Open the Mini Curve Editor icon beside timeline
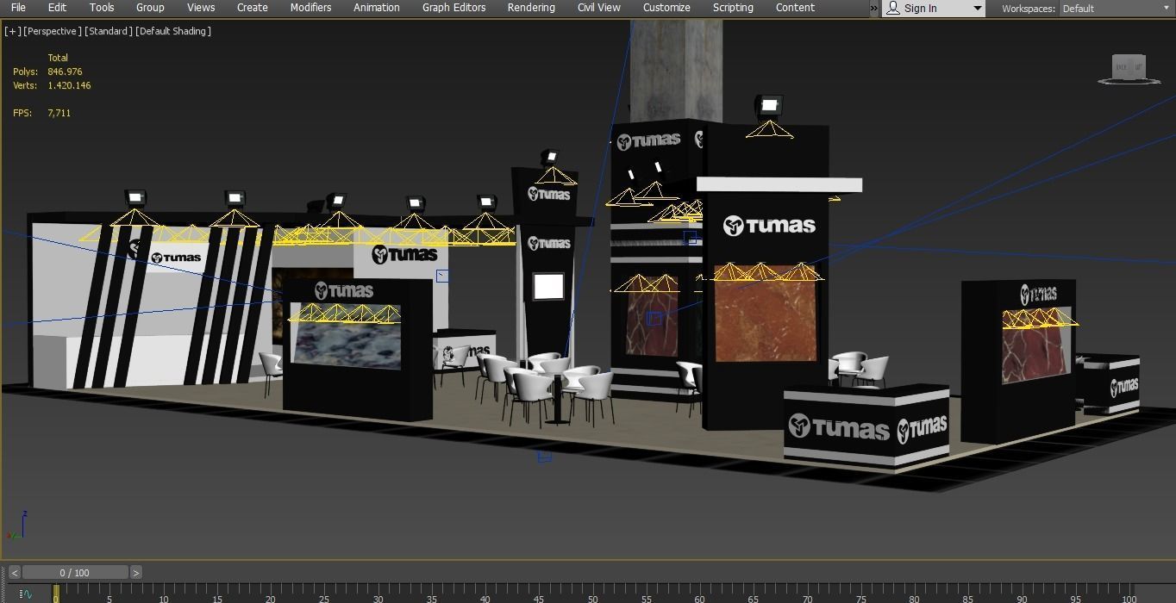1176x603 pixels. tap(25, 594)
